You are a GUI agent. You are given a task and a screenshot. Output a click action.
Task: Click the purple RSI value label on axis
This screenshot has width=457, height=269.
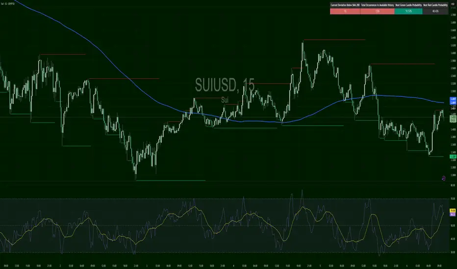pyautogui.click(x=453, y=214)
